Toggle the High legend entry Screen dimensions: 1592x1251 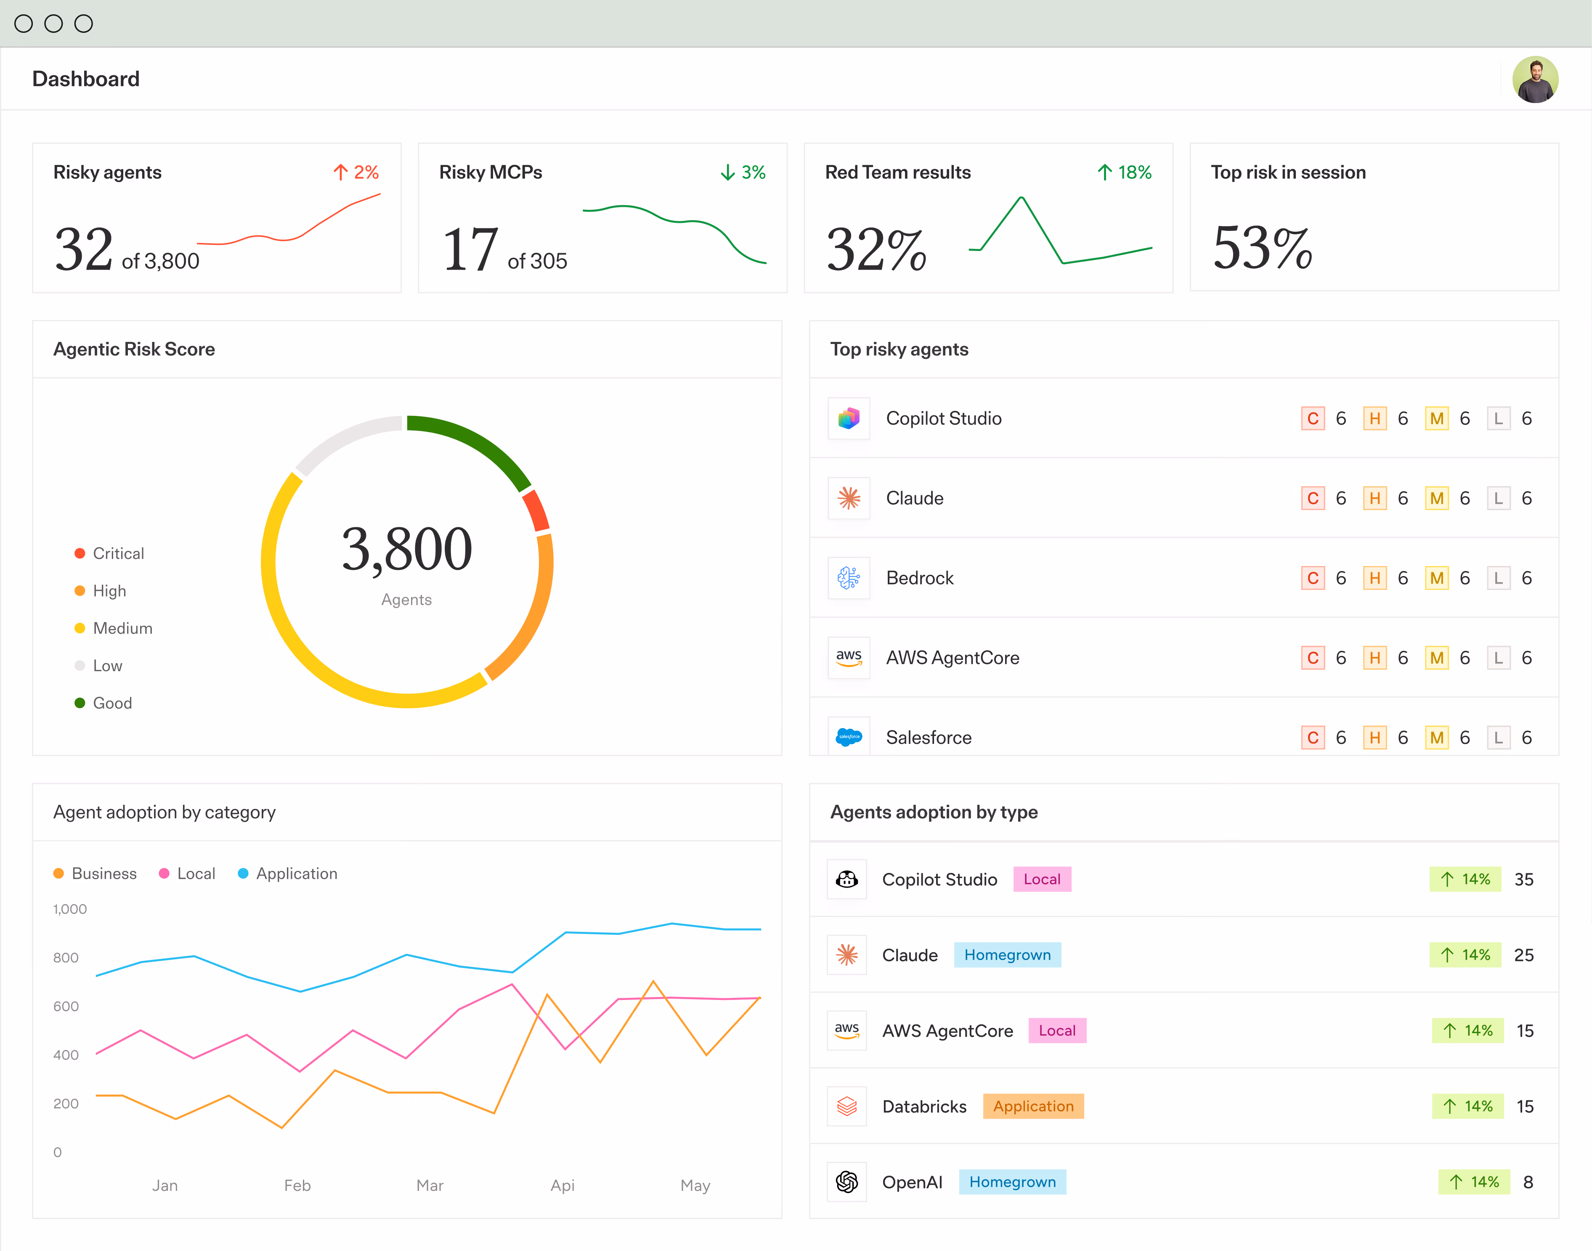[101, 590]
